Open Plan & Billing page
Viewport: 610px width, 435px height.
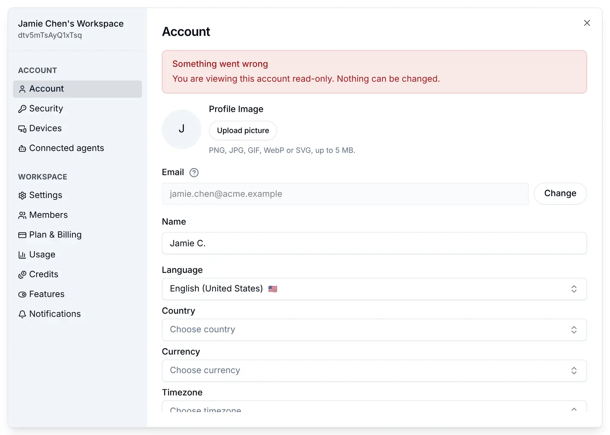(x=77, y=235)
